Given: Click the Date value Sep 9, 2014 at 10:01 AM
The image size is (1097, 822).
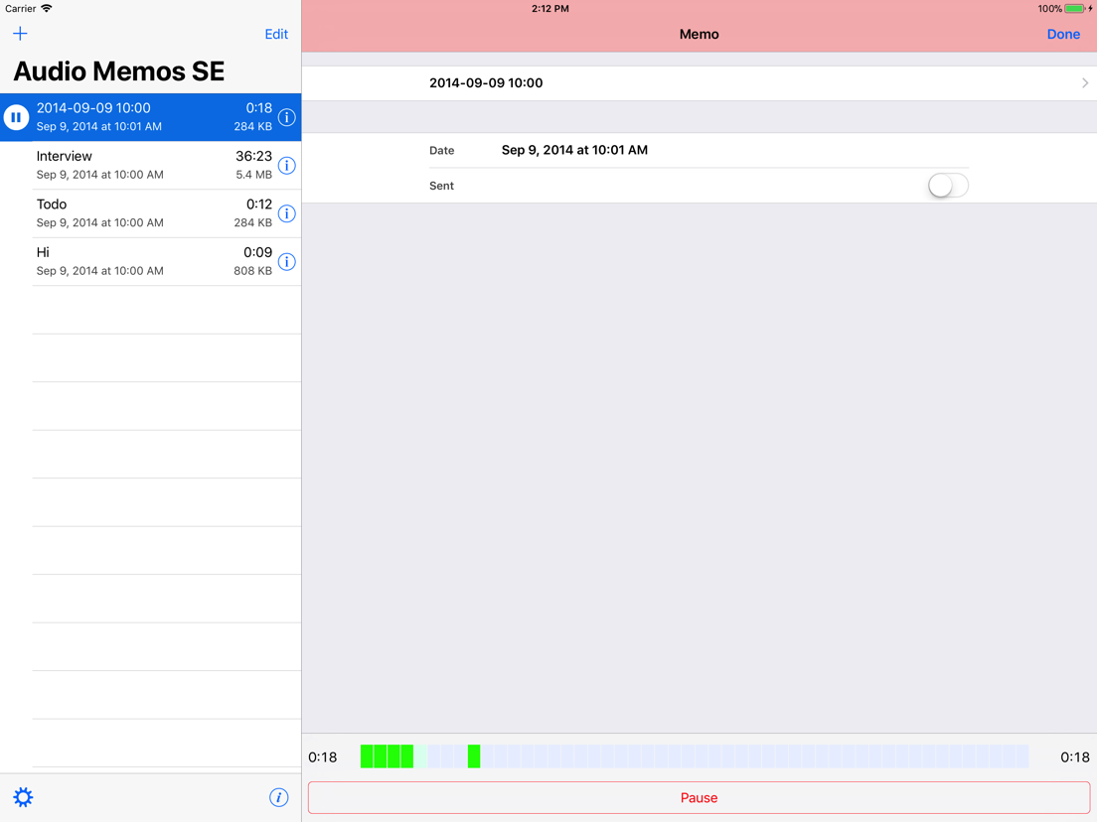Looking at the screenshot, I should pyautogui.click(x=574, y=150).
